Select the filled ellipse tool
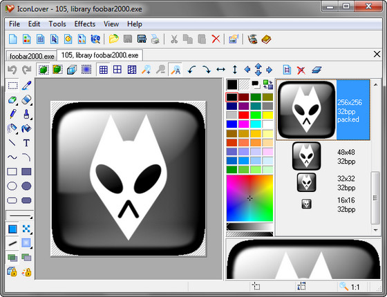Viewport: 387px width, 297px height. point(26,186)
